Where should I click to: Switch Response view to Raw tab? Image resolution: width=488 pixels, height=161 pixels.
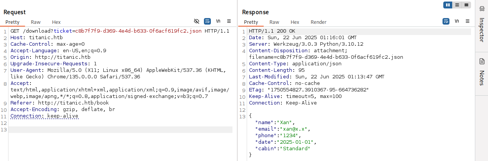(274, 22)
